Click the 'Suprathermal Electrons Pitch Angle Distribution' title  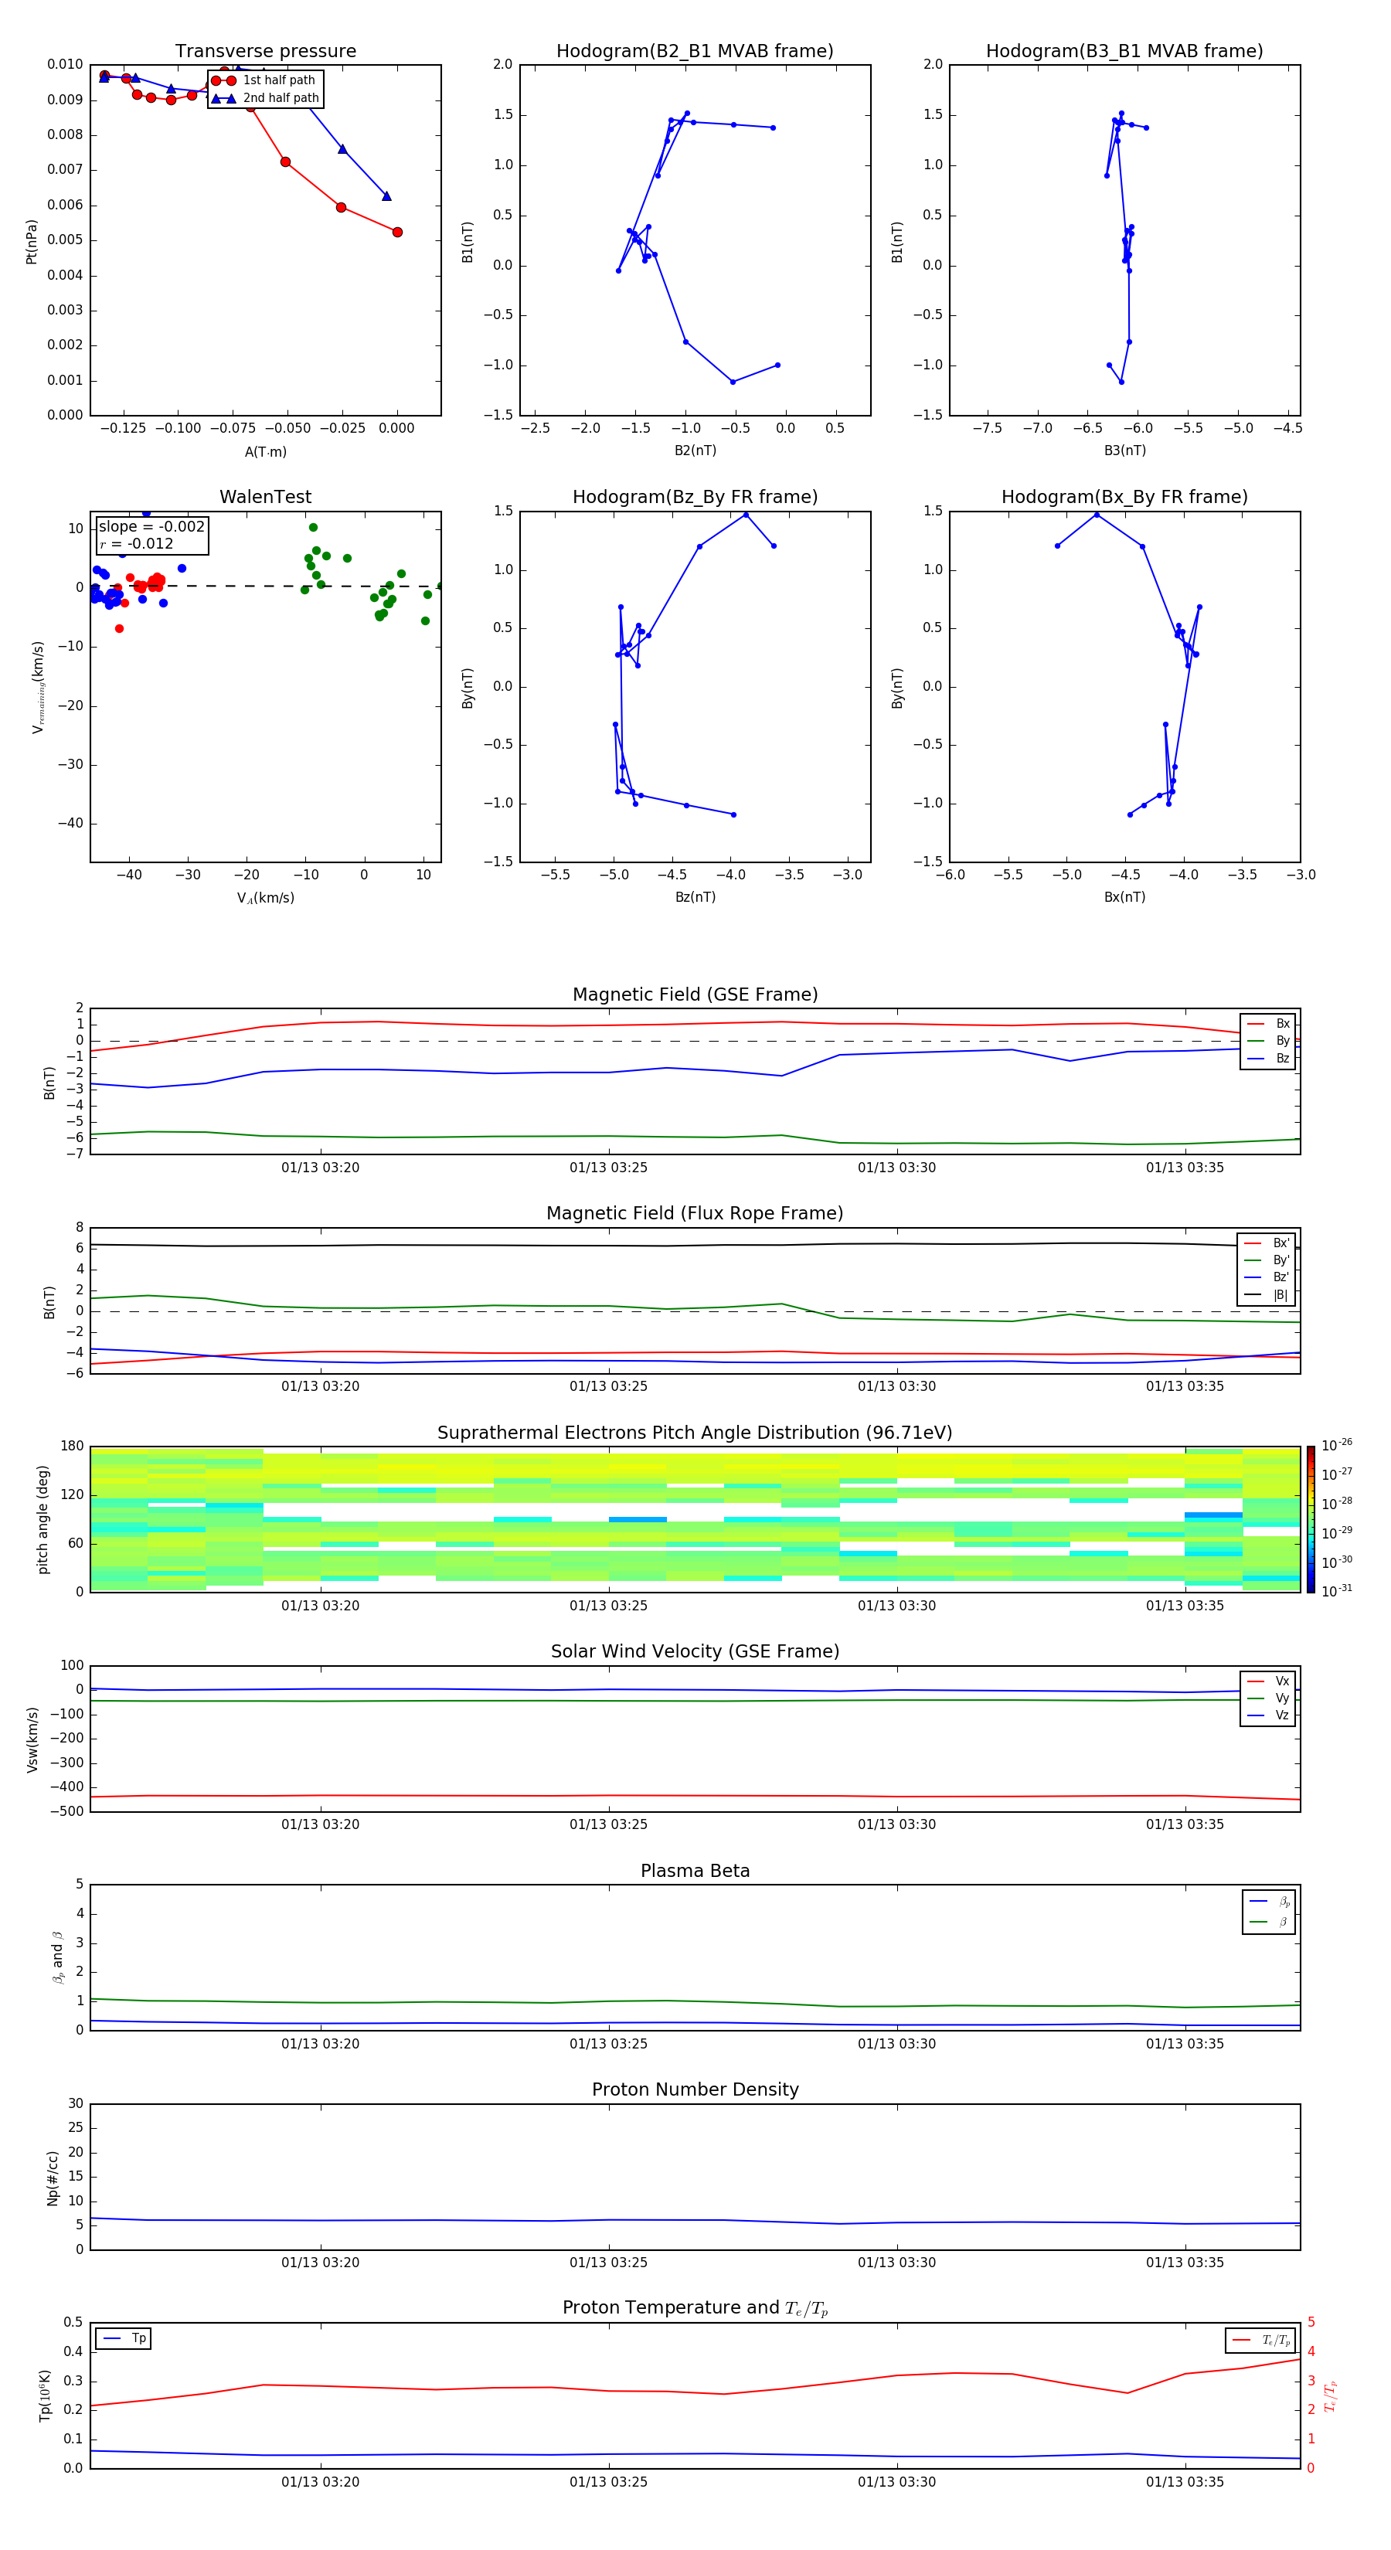click(695, 1433)
